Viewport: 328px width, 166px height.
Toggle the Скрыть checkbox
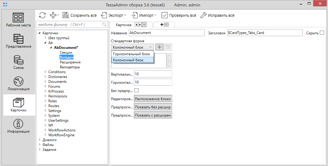click(x=322, y=33)
